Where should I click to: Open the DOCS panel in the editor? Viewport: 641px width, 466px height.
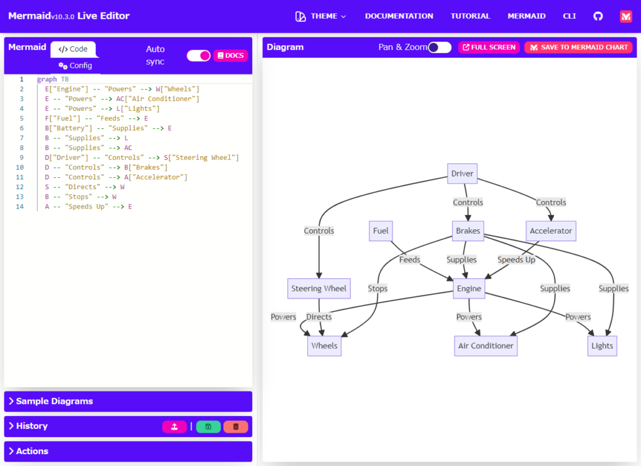230,55
